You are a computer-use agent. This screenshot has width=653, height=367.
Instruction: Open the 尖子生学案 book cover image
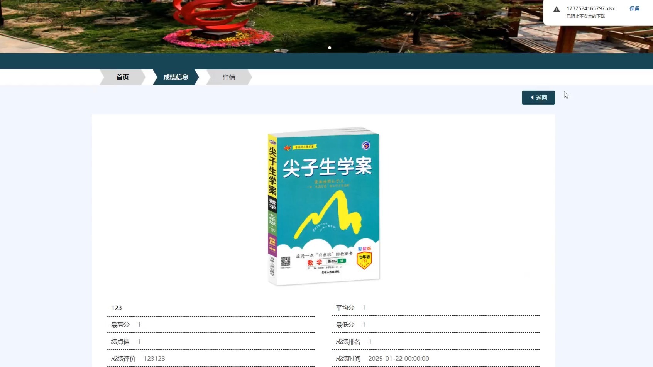pos(323,206)
